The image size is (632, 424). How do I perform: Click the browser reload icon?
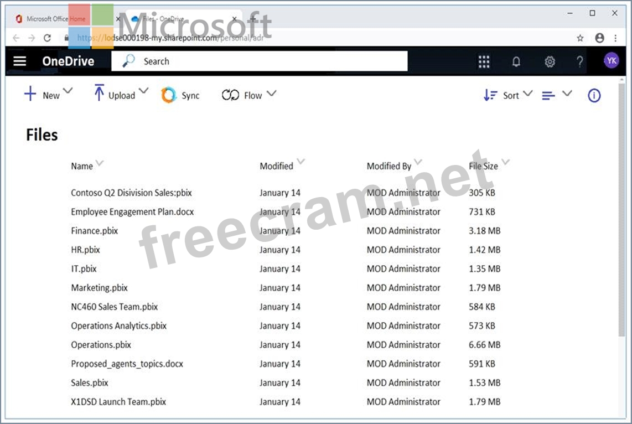(x=47, y=38)
